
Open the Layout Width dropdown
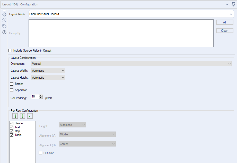(x=48, y=71)
